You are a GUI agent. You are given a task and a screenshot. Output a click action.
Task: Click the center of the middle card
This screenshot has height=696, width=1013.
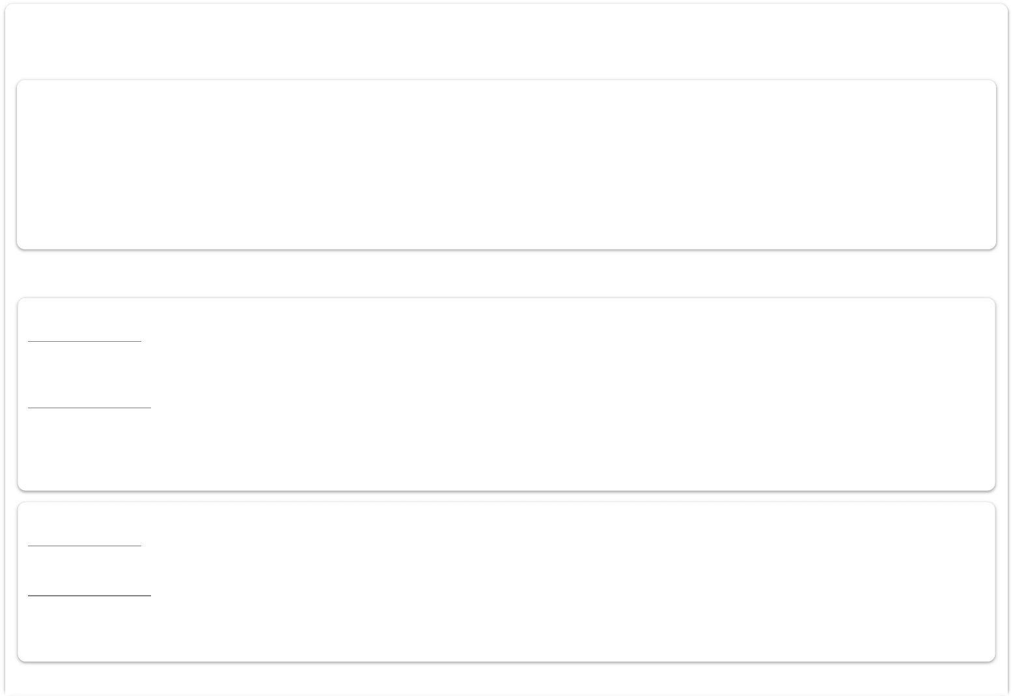506,394
